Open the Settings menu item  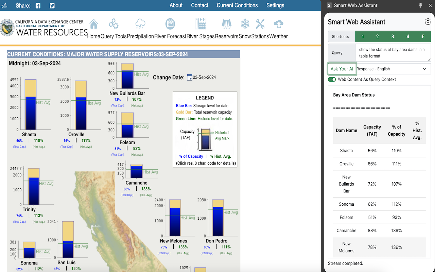coord(275,5)
